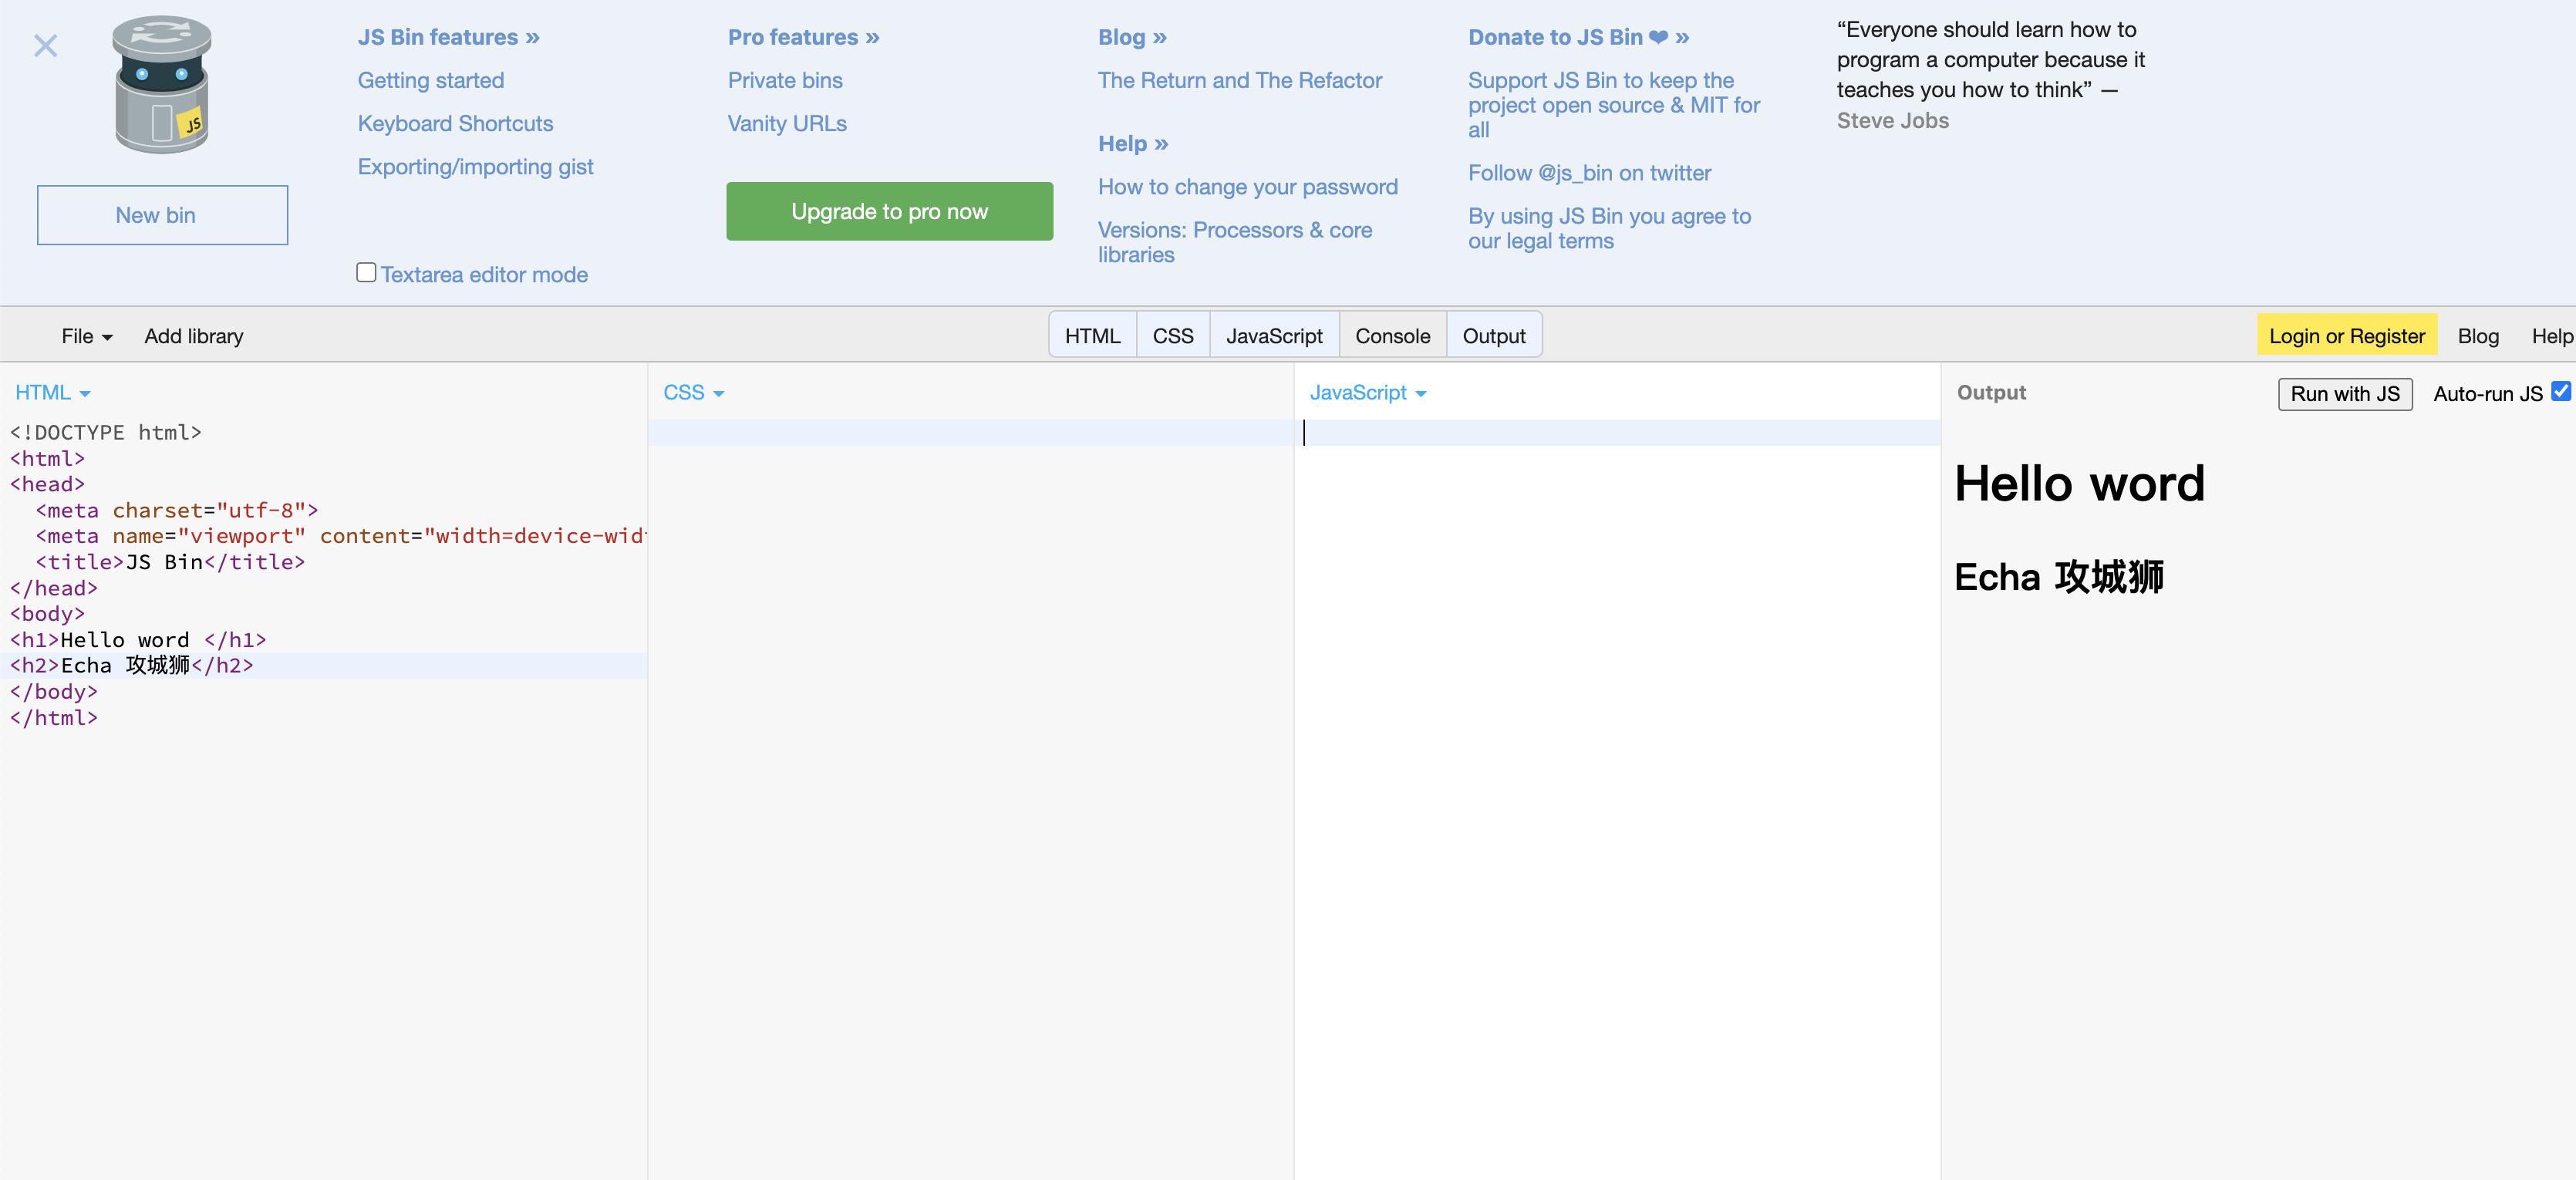The height and width of the screenshot is (1180, 2576).
Task: Click Login or Register button
Action: point(2348,335)
